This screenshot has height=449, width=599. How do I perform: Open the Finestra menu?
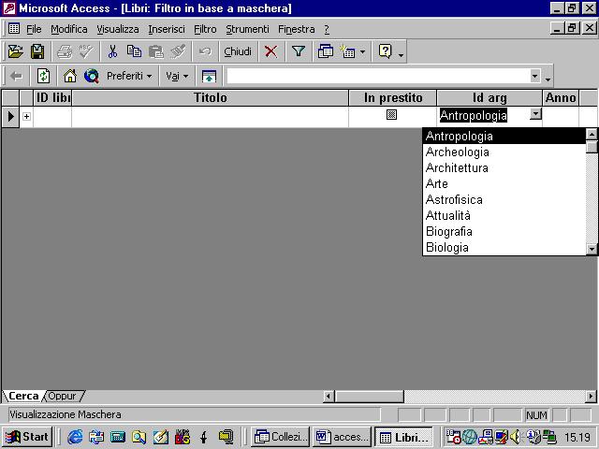point(297,29)
